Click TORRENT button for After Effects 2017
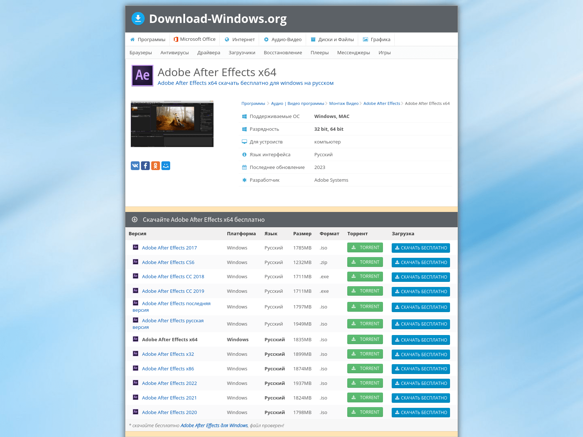Screen dimensions: 583x437 coord(365,248)
